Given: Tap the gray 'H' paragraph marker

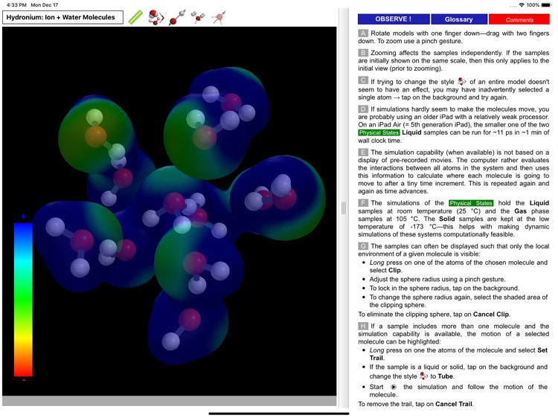Looking at the screenshot, I should coord(363,327).
